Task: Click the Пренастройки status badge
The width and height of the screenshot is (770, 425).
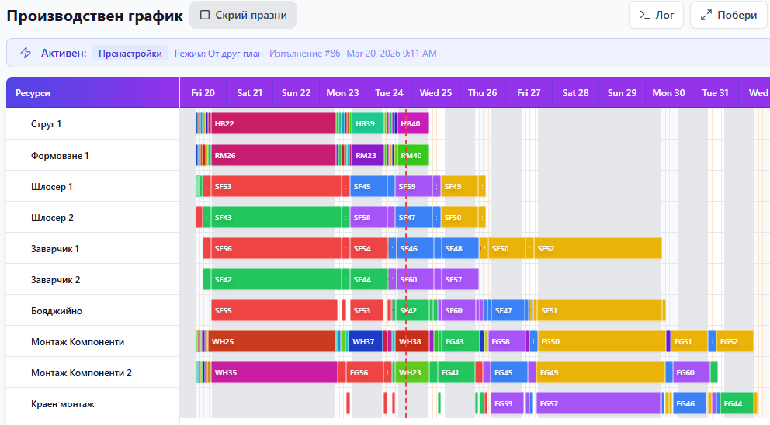Action: click(x=130, y=53)
